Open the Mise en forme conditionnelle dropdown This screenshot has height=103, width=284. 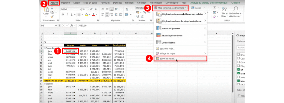171,8
